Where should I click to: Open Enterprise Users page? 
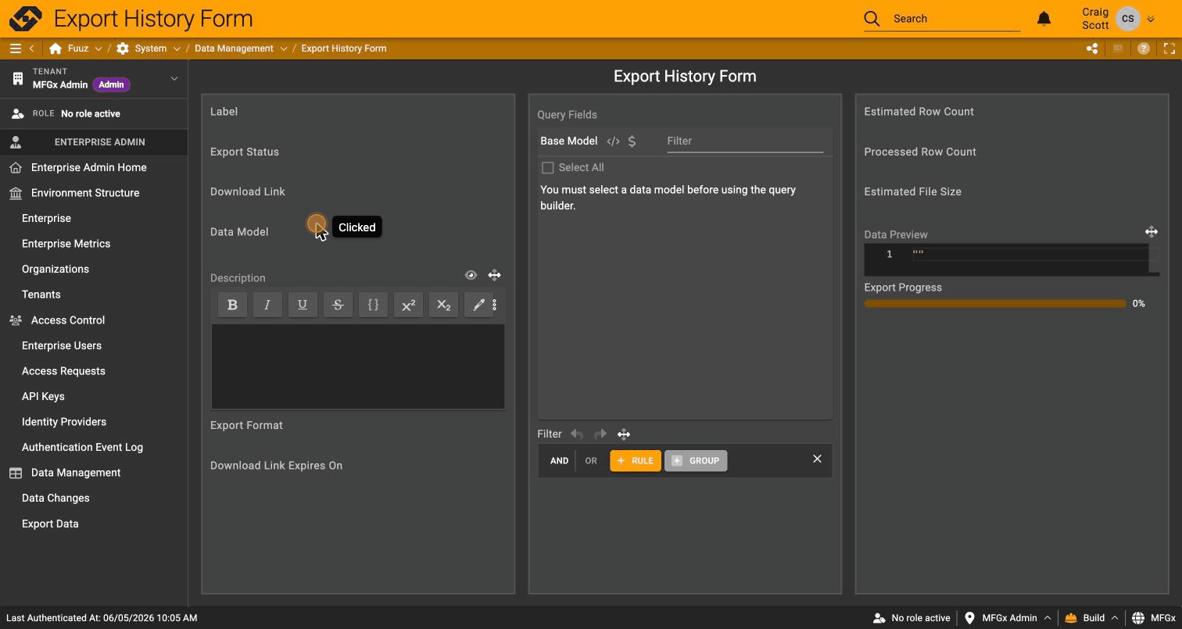(62, 345)
